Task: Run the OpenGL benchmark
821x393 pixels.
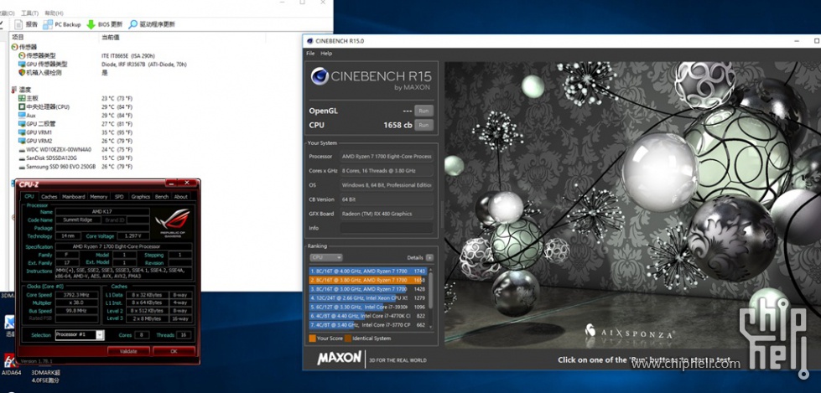Action: [x=423, y=111]
